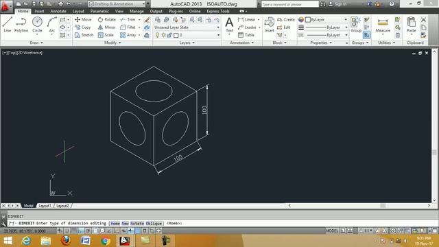Click the keyword or phrase search field
This screenshot has width=439, height=247.
click(x=289, y=4)
